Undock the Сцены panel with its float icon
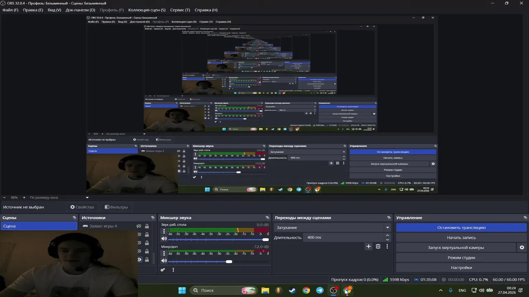Screen dimensions: 529x297 point(74,218)
